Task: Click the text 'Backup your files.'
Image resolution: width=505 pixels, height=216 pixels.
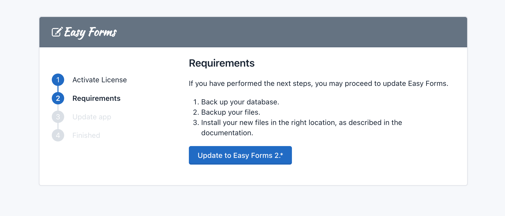Action: point(231,112)
